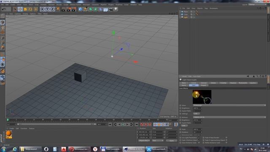Screen dimensions: 270x152
Task: Switch to Points mode
Action: point(3,38)
